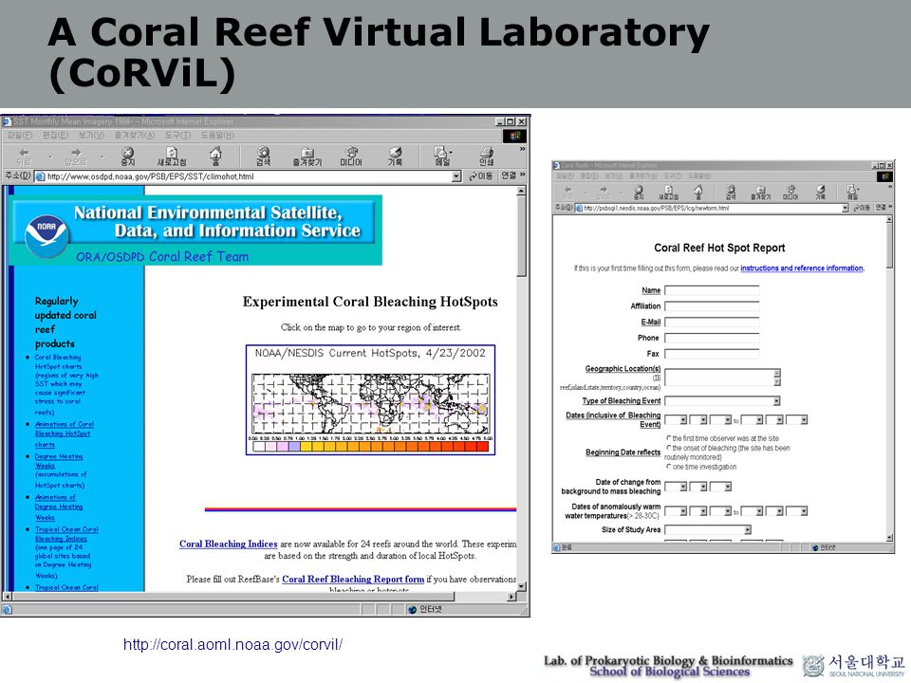
Task: Open the Favorites (즐겨찾기) menu in the SST window
Action: pos(134,136)
